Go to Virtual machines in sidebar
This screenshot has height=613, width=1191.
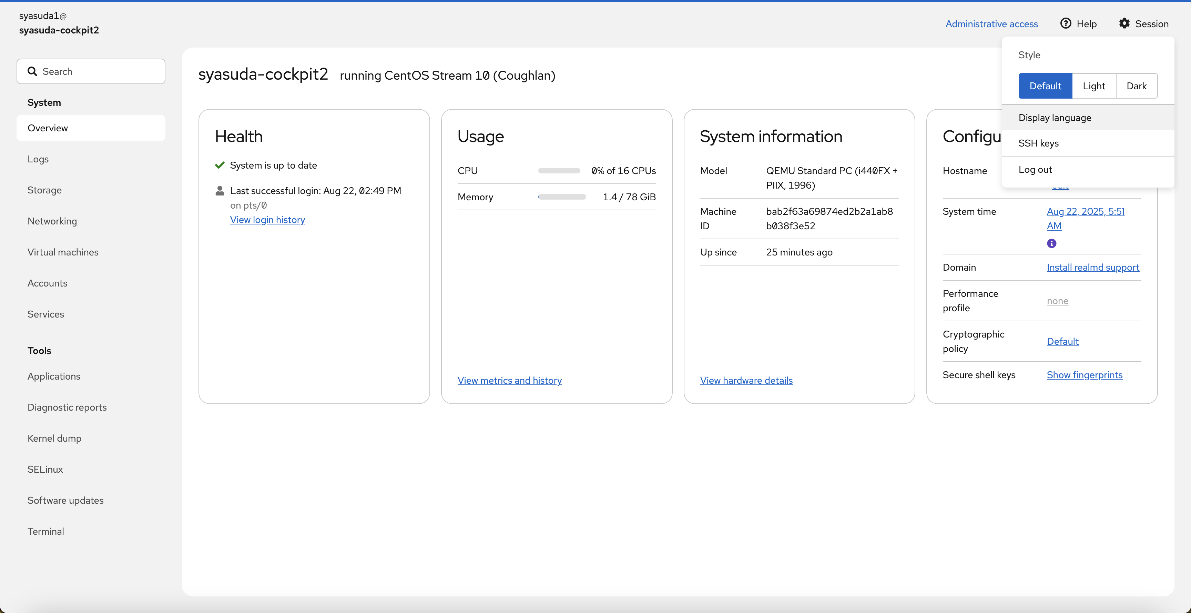63,252
